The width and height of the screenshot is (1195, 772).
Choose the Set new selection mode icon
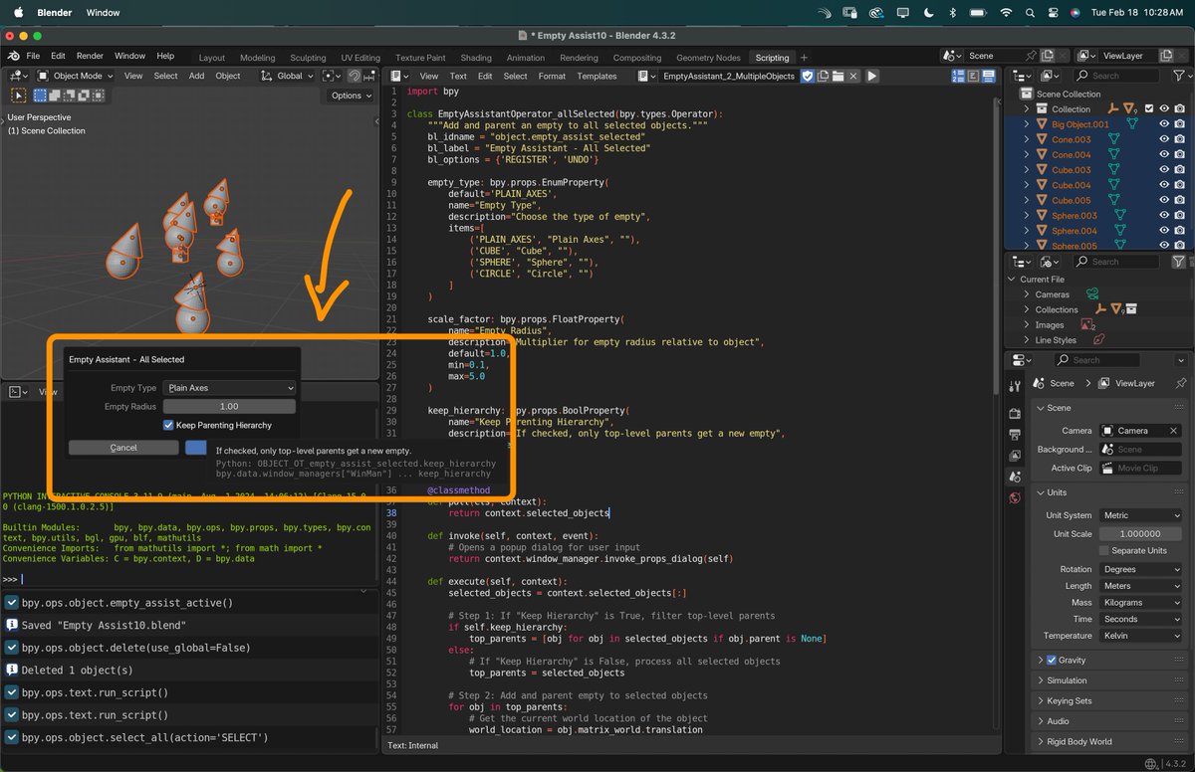40,96
